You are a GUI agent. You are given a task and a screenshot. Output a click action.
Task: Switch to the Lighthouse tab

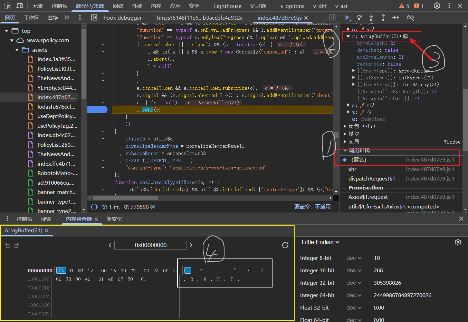(x=228, y=6)
